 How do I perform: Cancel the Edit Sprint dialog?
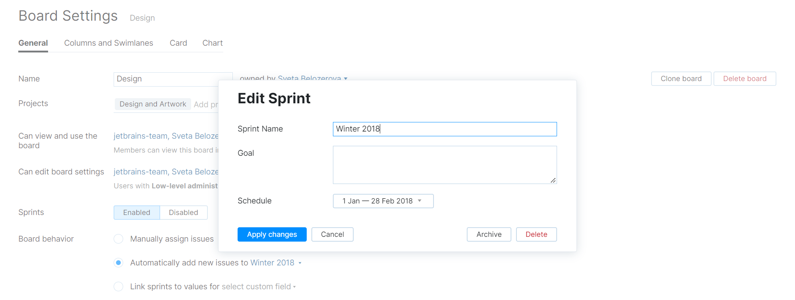(x=332, y=234)
